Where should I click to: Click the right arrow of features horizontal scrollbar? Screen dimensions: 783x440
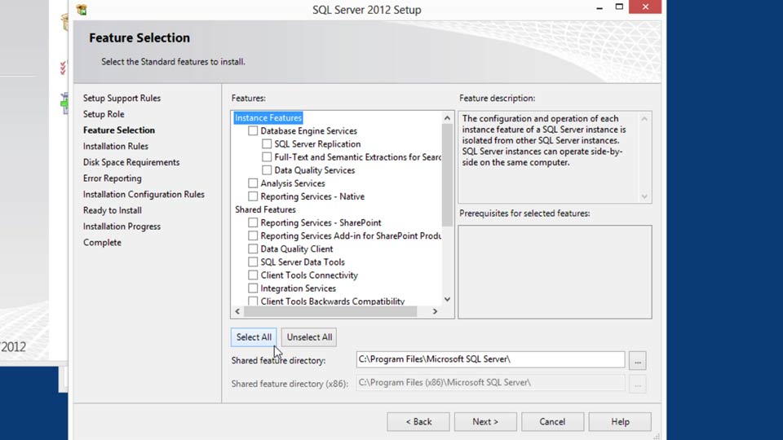point(435,311)
